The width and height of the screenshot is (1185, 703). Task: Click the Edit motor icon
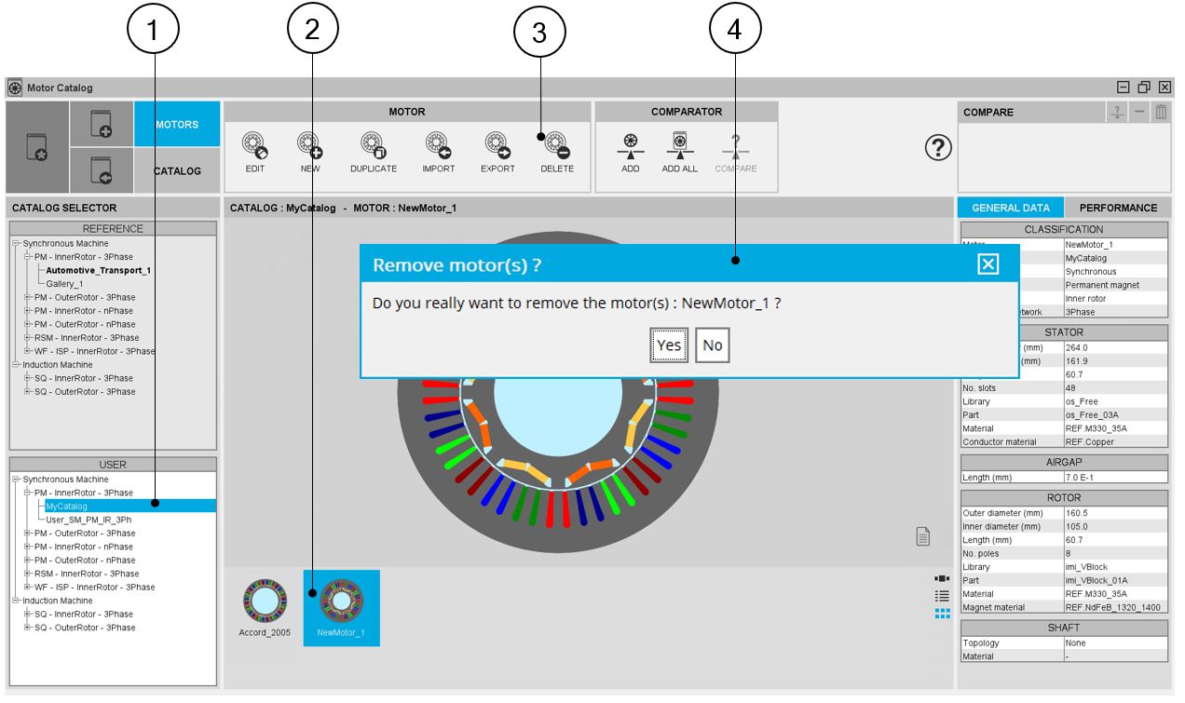point(254,145)
